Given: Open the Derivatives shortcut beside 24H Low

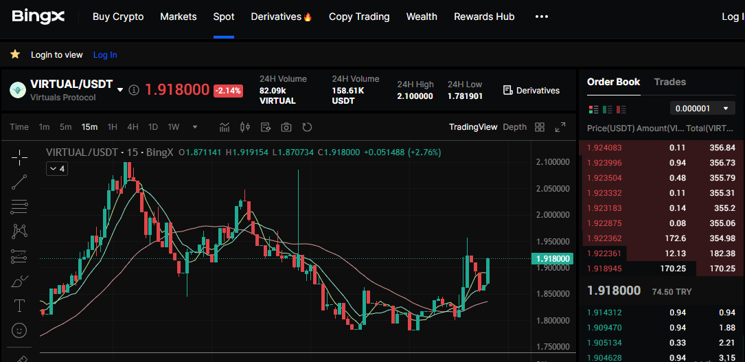Looking at the screenshot, I should (x=531, y=90).
